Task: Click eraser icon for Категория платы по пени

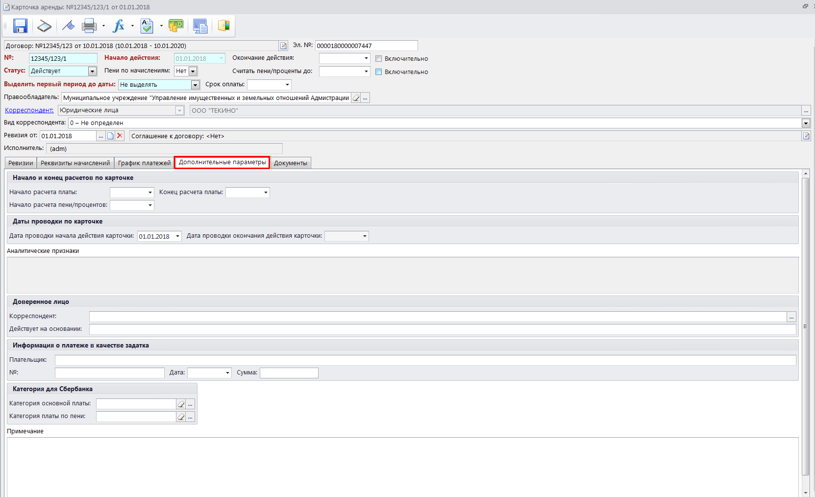Action: click(181, 417)
